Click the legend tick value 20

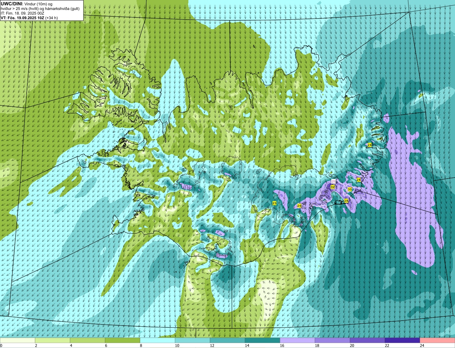(x=352, y=346)
